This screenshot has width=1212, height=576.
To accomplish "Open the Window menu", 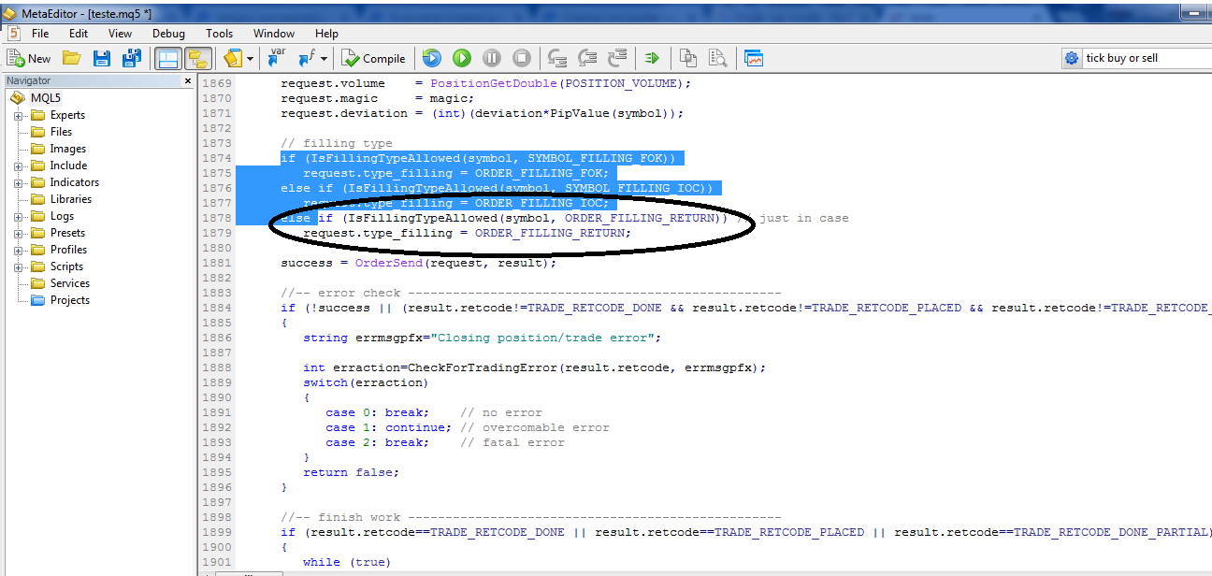I will coord(274,33).
